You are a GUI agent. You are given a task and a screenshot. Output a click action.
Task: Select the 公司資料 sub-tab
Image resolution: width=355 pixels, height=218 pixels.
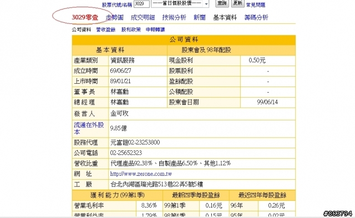coord(82,29)
